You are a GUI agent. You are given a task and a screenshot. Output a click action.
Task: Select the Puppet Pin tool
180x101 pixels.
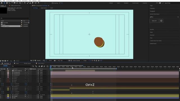pos(39,3)
